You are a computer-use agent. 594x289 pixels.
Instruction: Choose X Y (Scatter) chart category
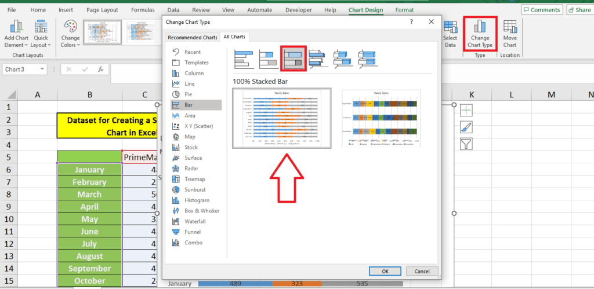[x=196, y=126]
